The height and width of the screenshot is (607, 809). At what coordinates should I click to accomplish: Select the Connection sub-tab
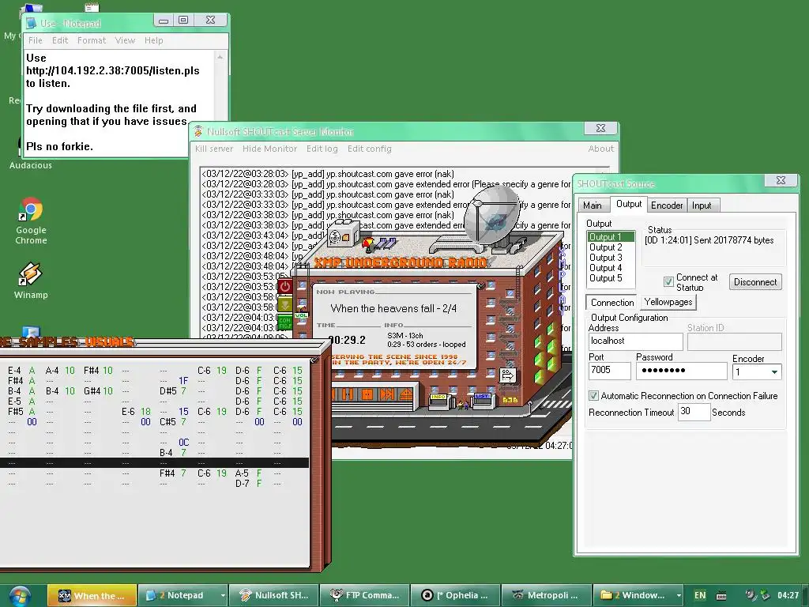click(612, 303)
